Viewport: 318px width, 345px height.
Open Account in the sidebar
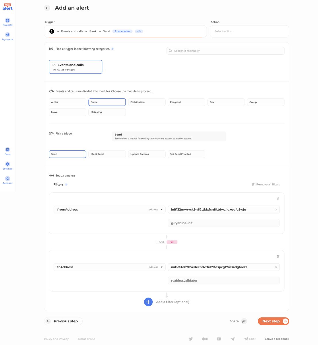[7, 180]
